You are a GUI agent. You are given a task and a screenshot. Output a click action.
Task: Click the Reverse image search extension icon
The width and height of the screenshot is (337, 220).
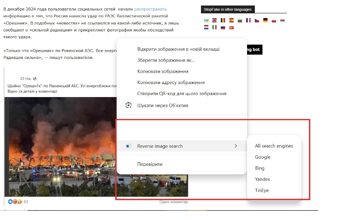coord(128,146)
